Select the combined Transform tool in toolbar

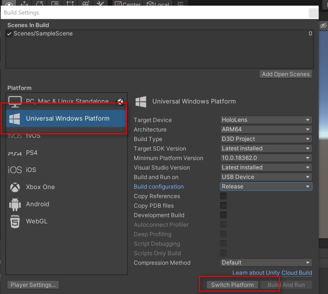(85, 3)
